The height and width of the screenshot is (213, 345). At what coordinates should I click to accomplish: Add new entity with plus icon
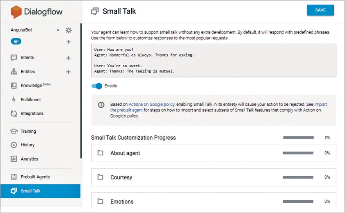pyautogui.click(x=69, y=72)
